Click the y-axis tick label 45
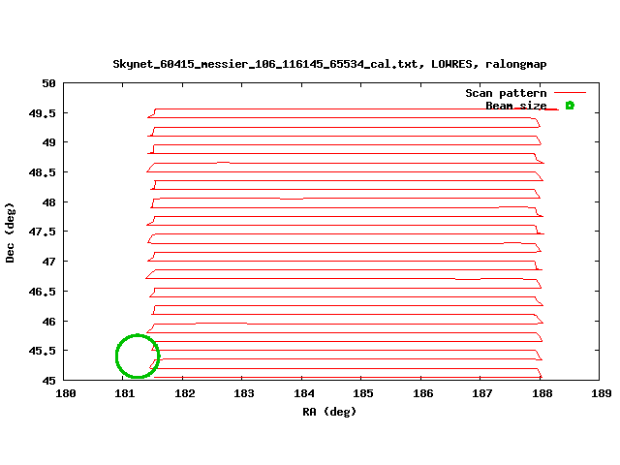 pyautogui.click(x=48, y=381)
